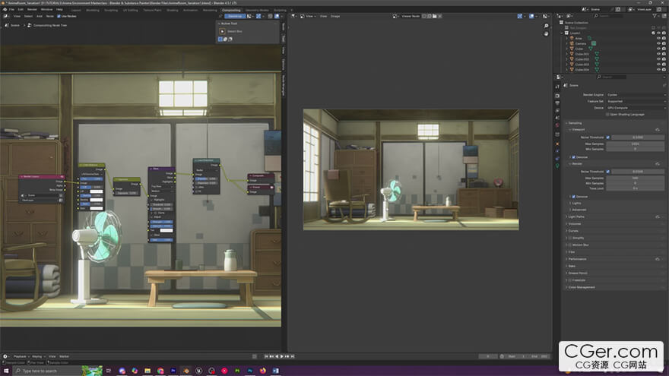The height and width of the screenshot is (376, 669).
Task: Open the Render properties tab icon
Action: click(557, 96)
